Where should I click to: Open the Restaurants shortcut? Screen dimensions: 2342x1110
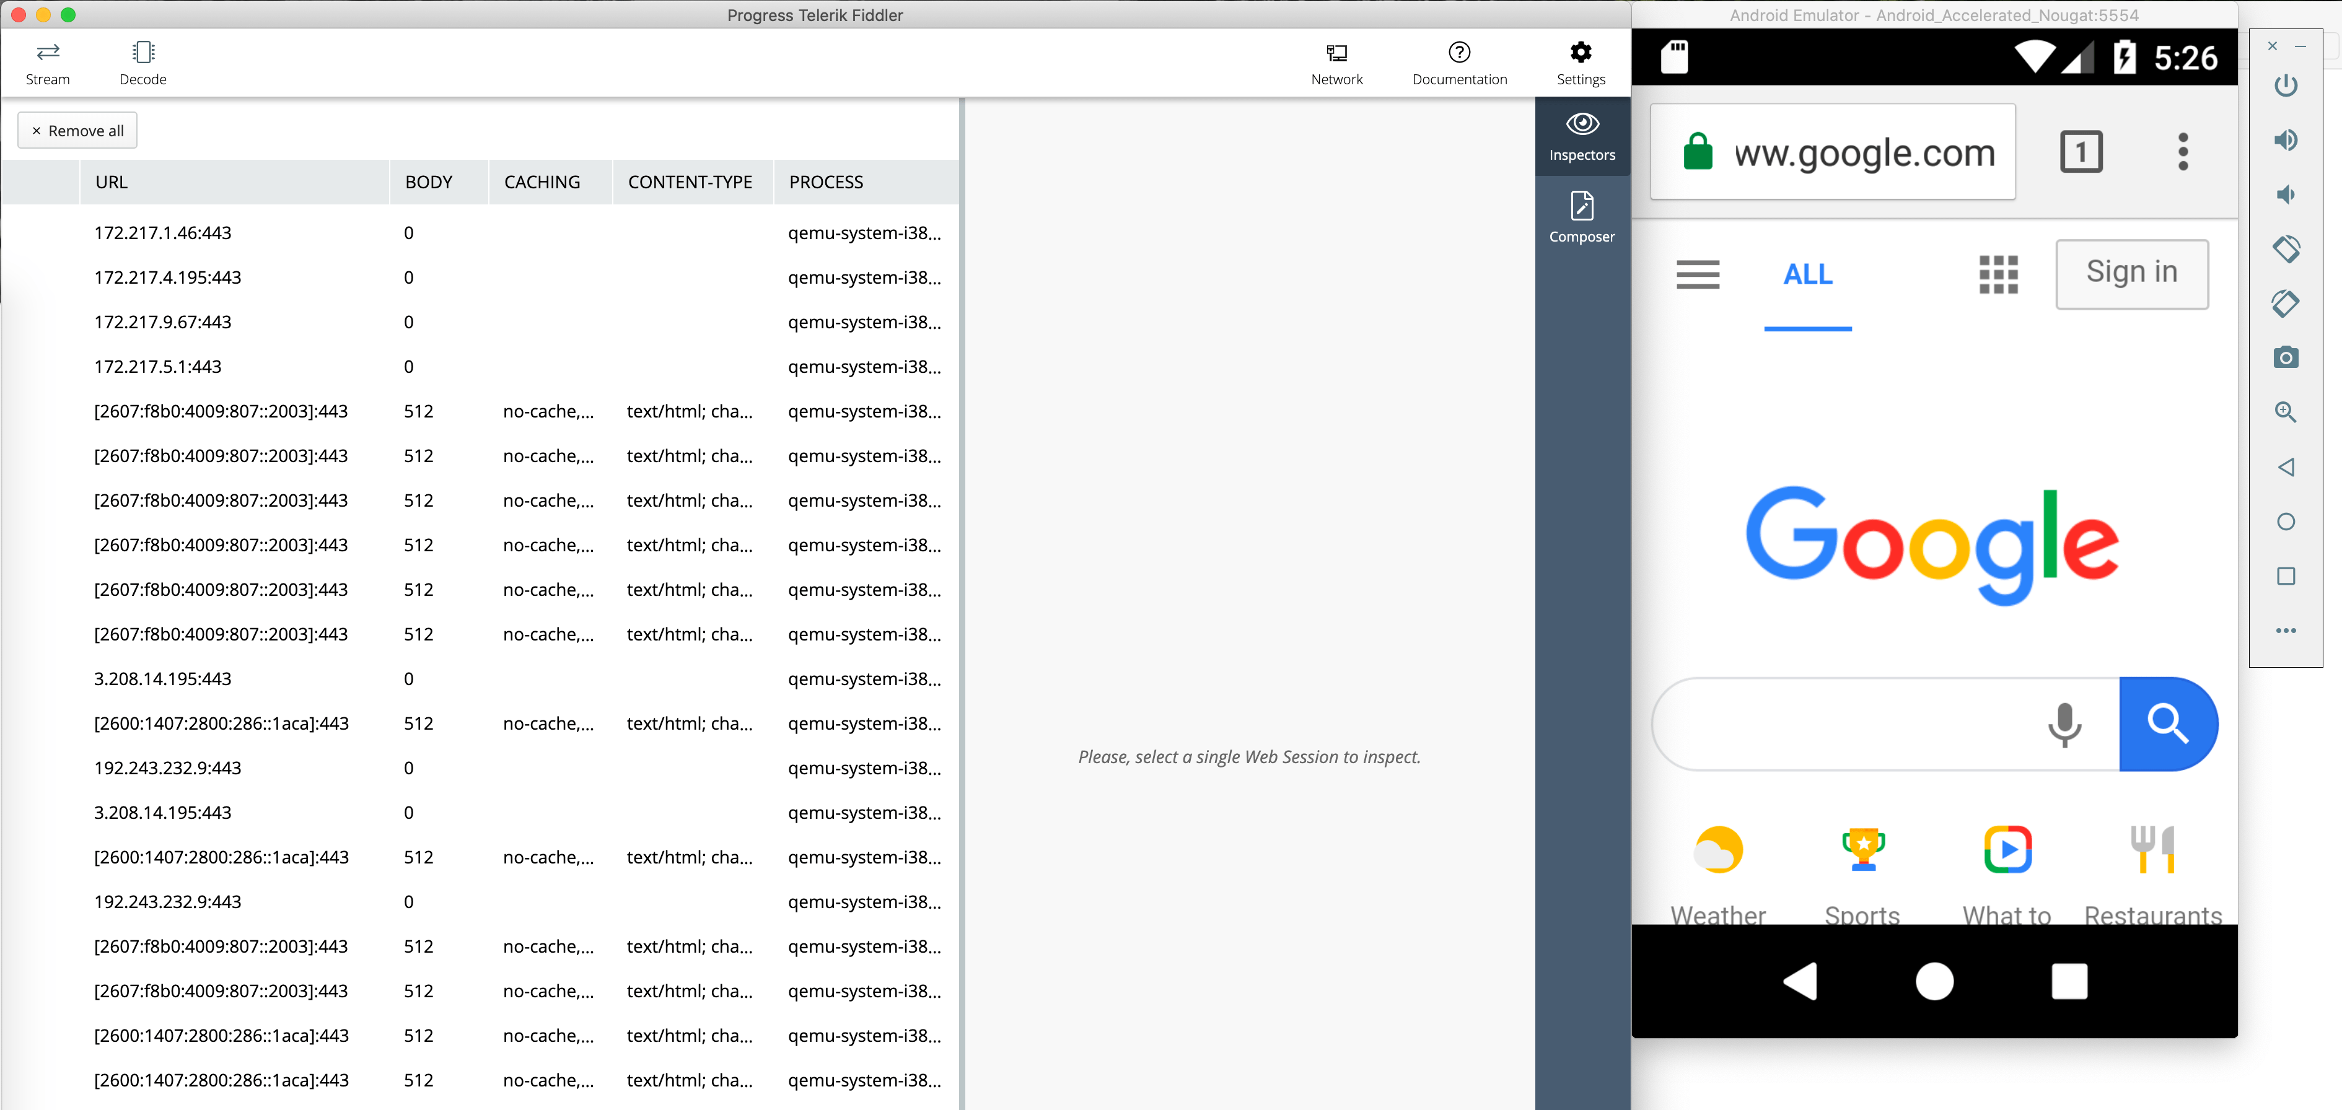(2152, 875)
